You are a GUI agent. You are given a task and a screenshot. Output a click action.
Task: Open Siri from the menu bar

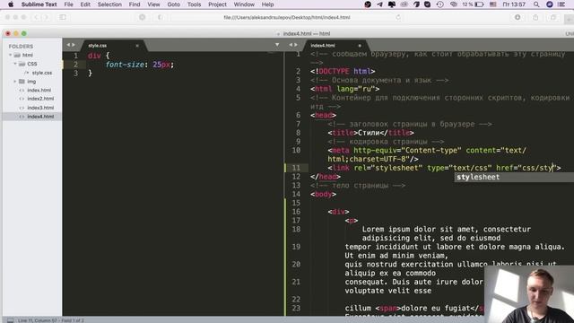[550, 4]
